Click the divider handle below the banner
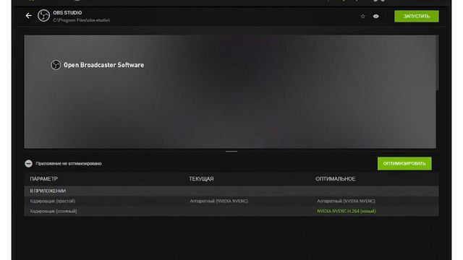Viewport: 463px width, 260px height. [231, 152]
